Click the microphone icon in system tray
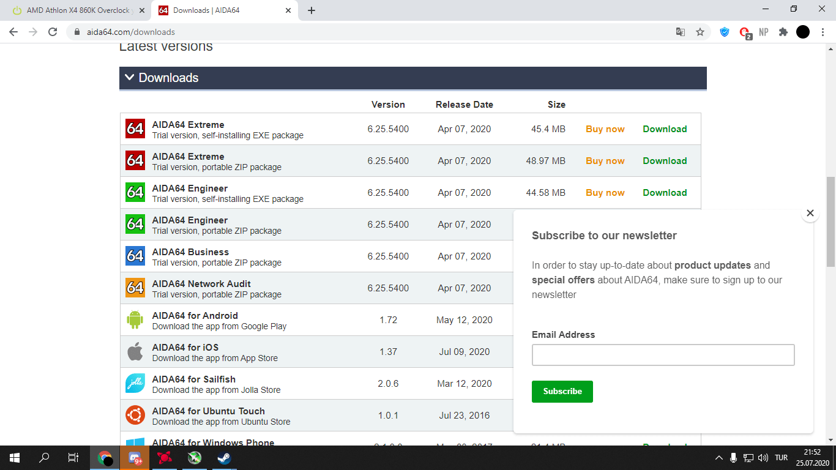The width and height of the screenshot is (836, 470). [x=733, y=458]
